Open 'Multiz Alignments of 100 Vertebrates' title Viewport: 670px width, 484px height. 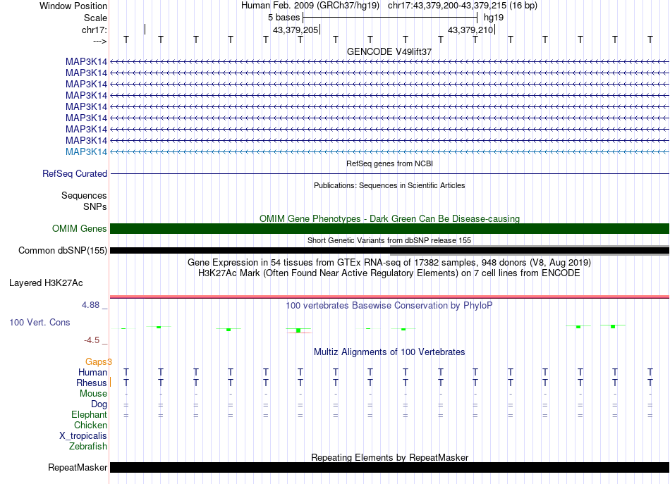389,352
